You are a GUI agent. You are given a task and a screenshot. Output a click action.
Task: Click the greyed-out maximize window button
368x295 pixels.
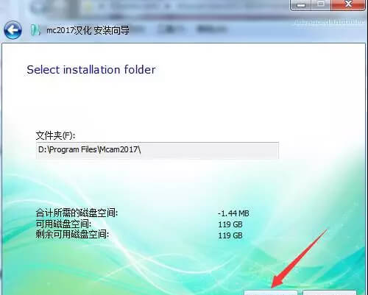pyautogui.click(x=321, y=4)
